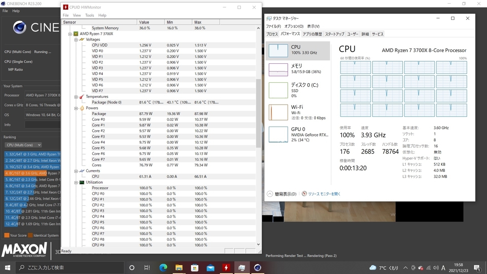Collapse the AMD Ryzen 7 3700X node

[x=70, y=34]
